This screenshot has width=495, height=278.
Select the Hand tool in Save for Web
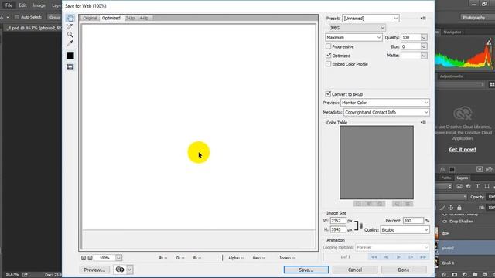[x=70, y=18]
